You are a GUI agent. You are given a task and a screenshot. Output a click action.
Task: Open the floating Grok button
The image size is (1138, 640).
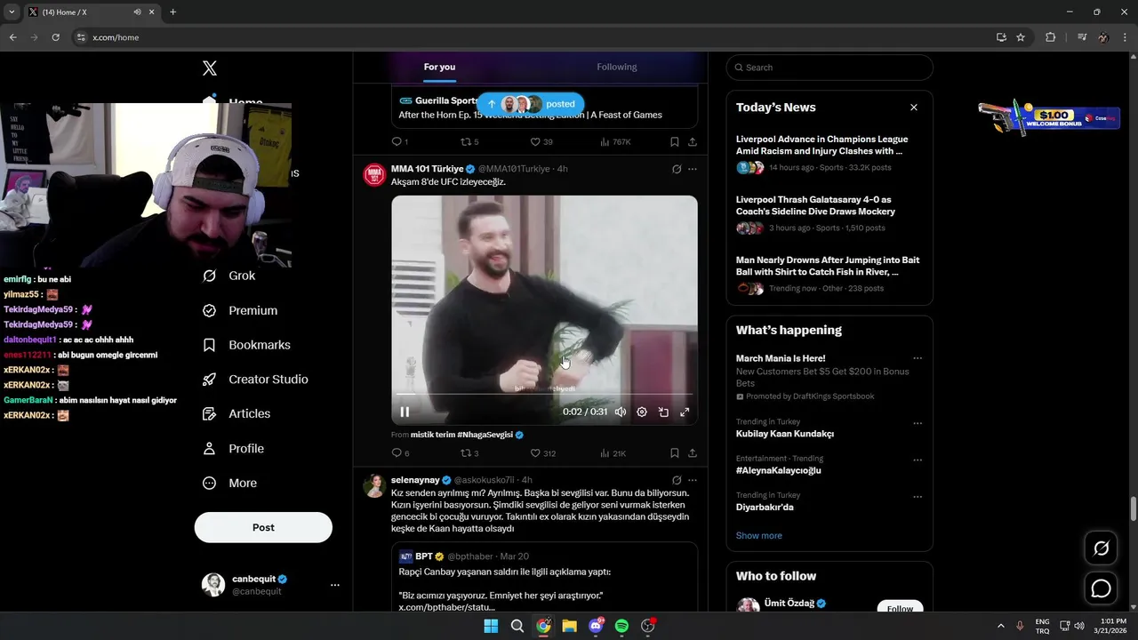coord(1102,548)
